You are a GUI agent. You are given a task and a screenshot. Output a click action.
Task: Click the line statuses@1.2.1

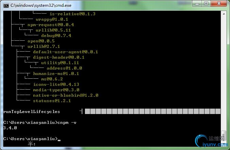(x=52, y=101)
